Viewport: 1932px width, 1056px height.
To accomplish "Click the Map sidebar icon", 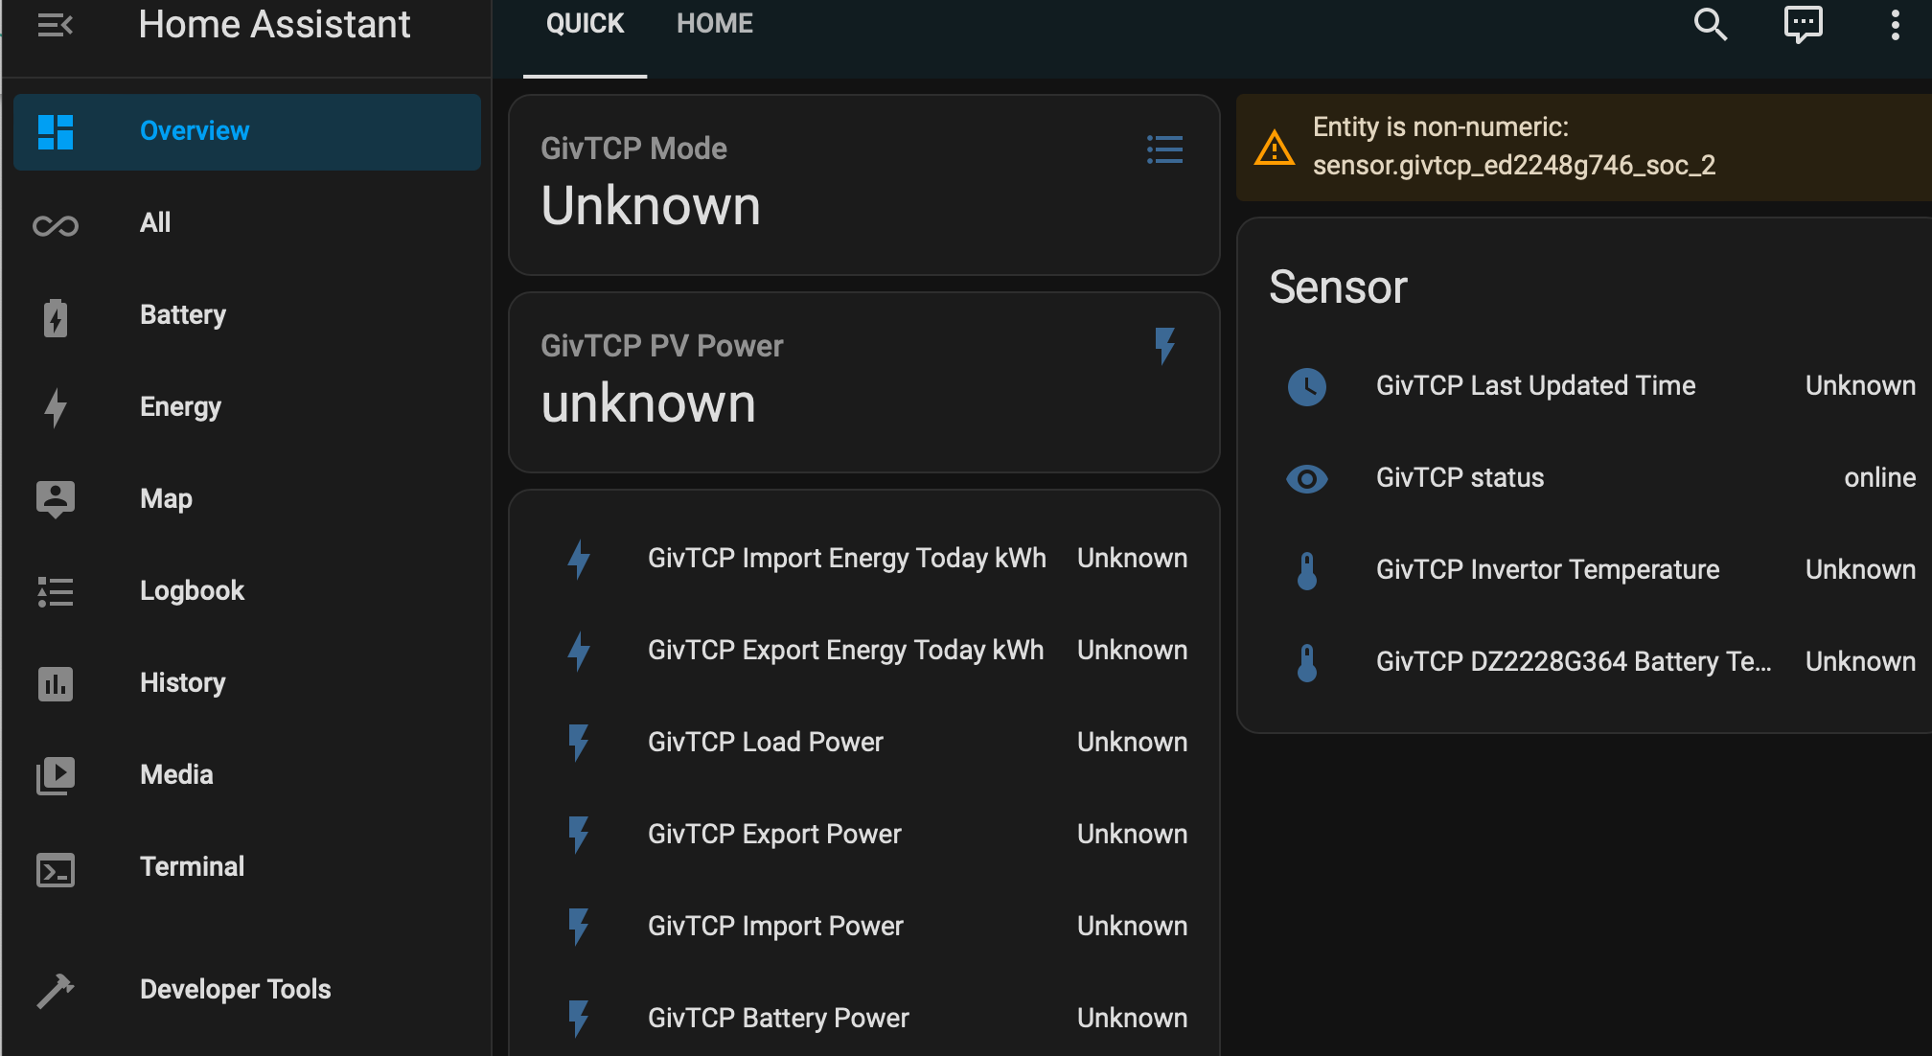I will pyautogui.click(x=56, y=498).
